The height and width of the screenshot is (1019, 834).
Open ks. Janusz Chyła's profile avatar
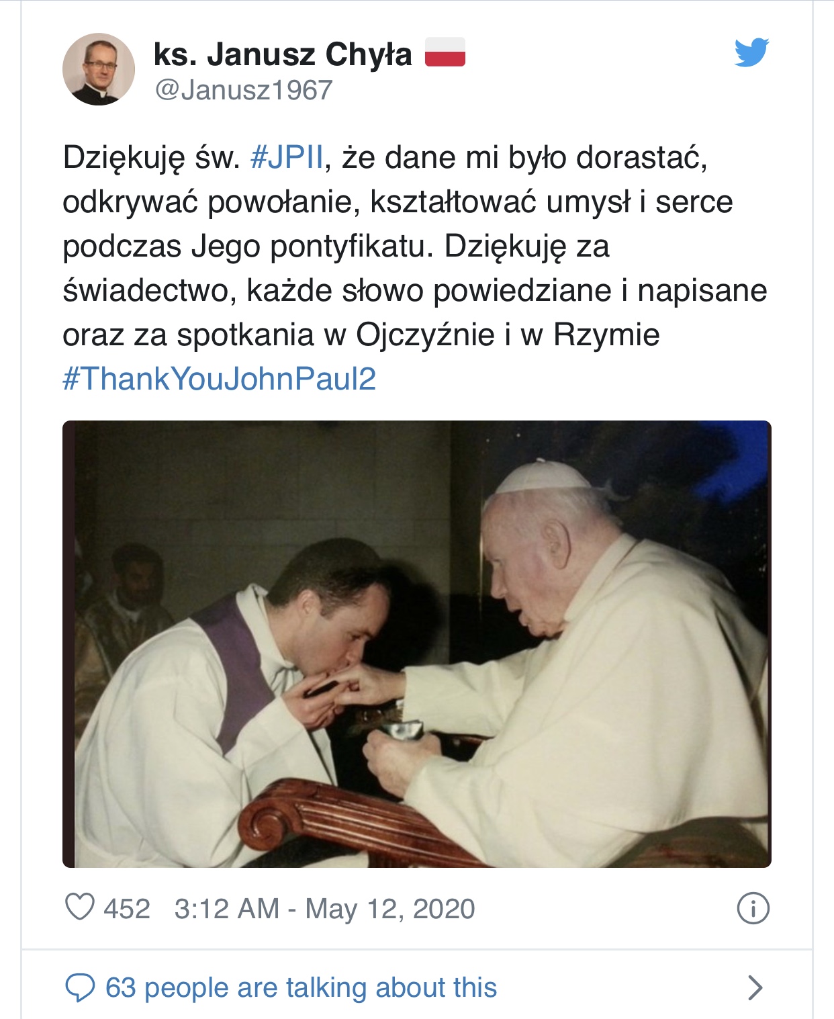pyautogui.click(x=99, y=69)
